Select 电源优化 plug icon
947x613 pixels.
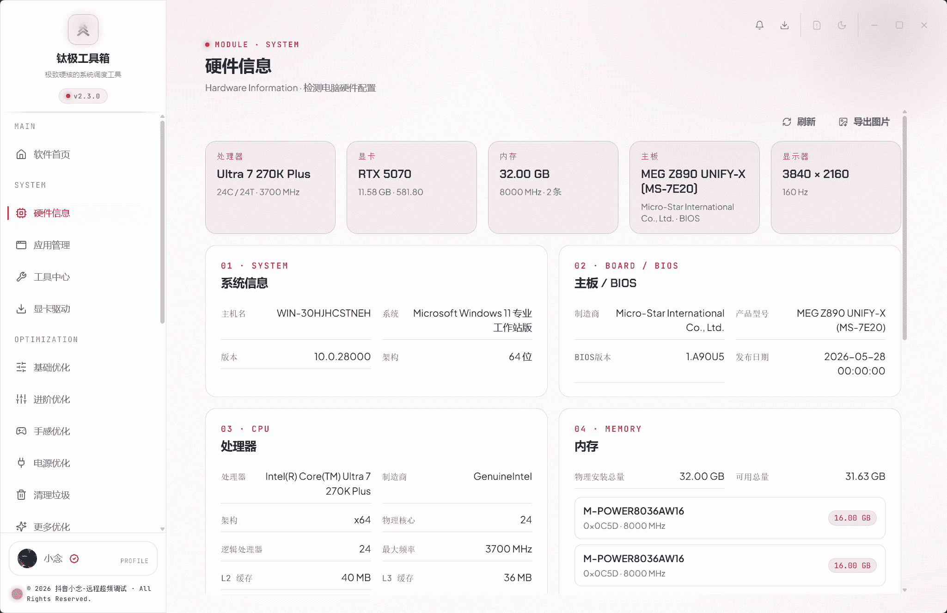coord(21,463)
